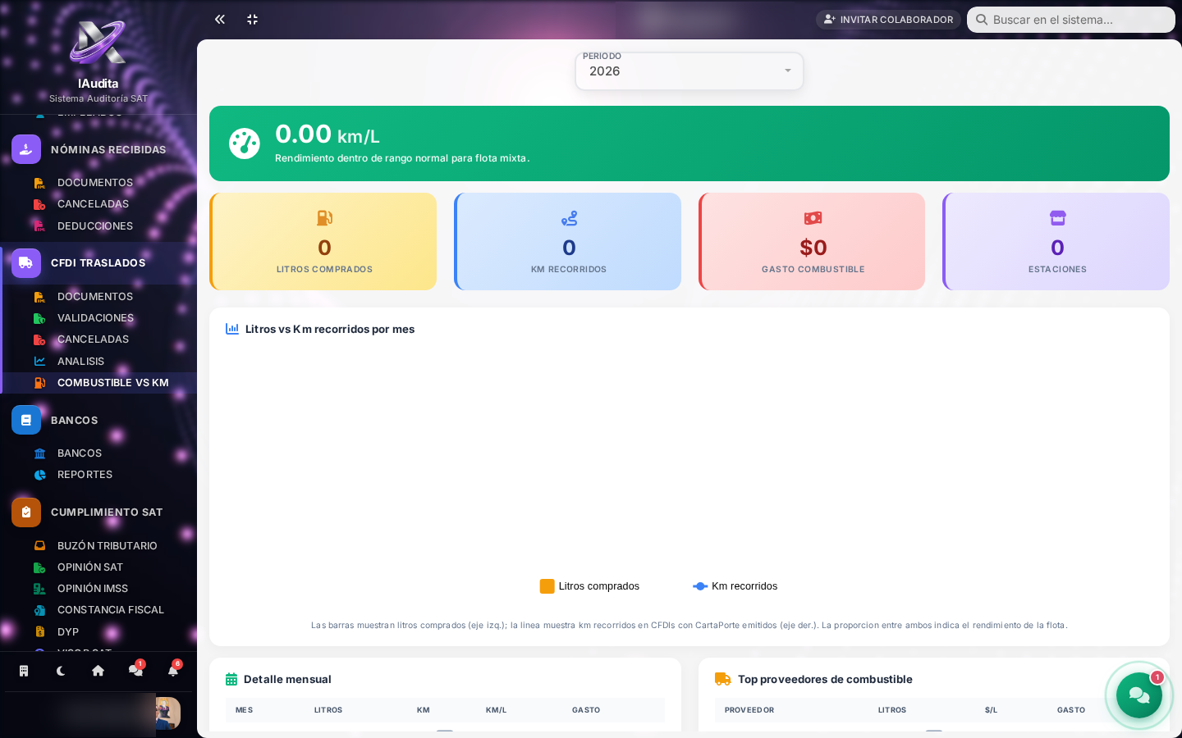Focus the Buscar en el sistema search field
This screenshot has height=738, width=1182.
point(1071,20)
